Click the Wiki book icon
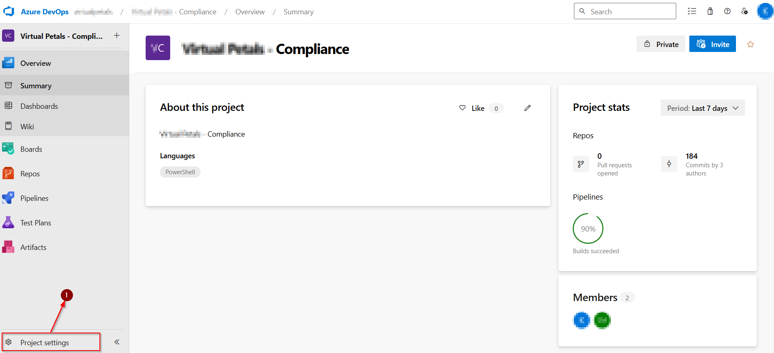 [8, 126]
